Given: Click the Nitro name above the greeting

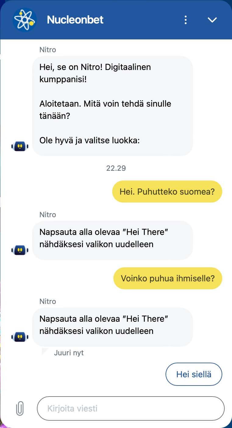Looking at the screenshot, I should pyautogui.click(x=48, y=49).
